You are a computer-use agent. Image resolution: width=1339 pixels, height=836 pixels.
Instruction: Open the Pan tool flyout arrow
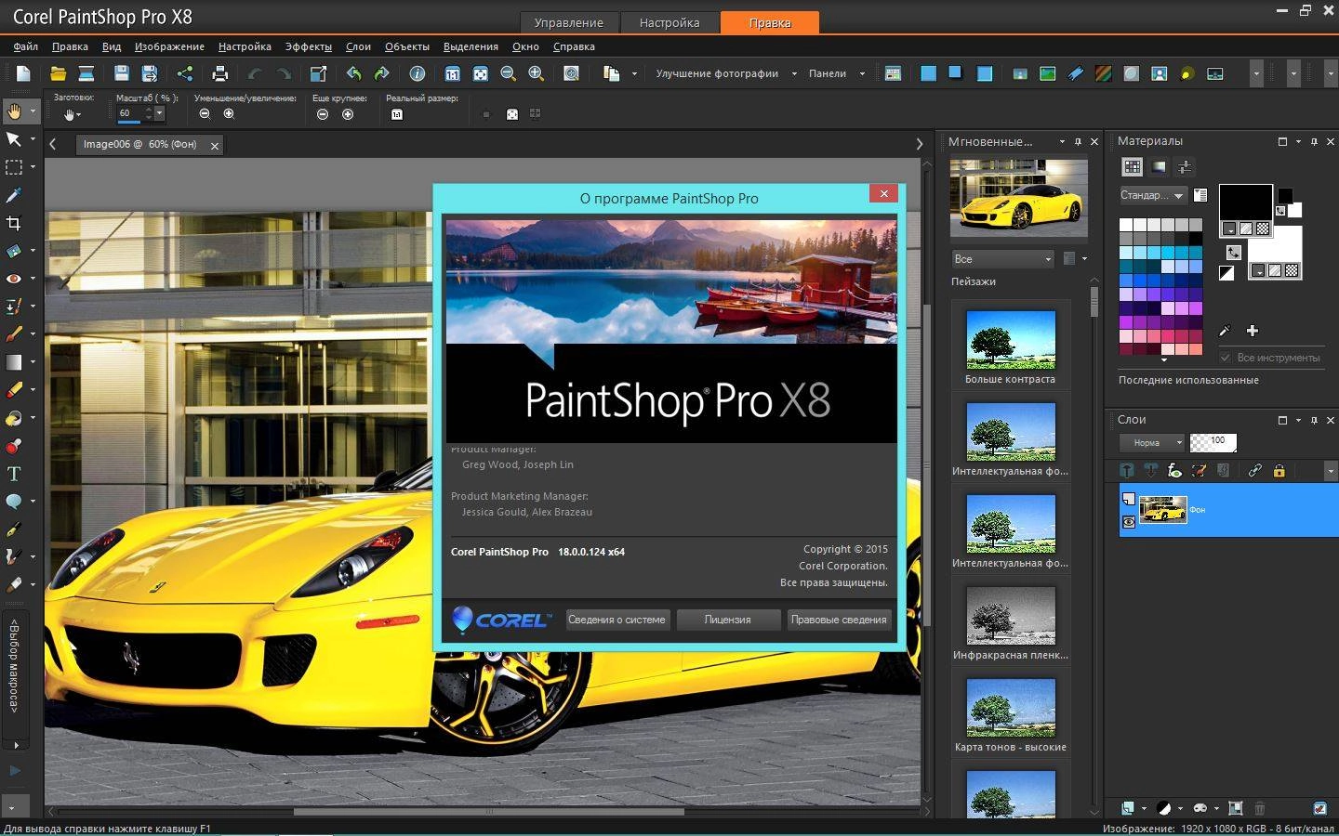click(33, 111)
